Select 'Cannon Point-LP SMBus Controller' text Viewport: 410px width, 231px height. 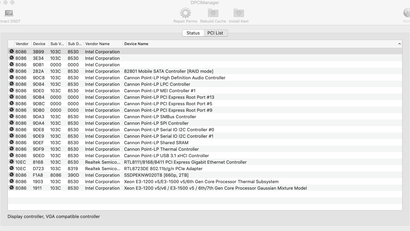tap(160, 117)
